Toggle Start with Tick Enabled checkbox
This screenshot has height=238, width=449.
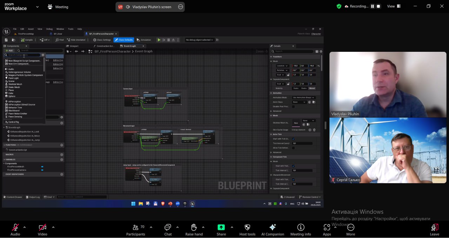293,139
